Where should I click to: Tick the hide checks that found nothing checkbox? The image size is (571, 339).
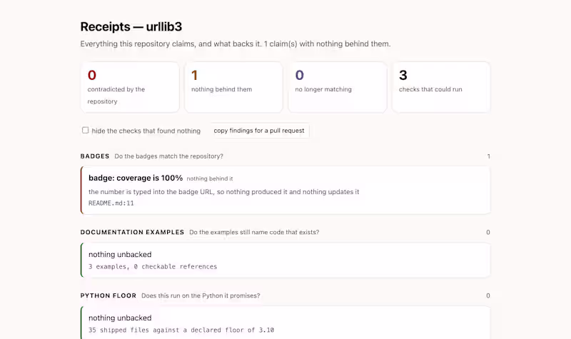[x=85, y=131]
